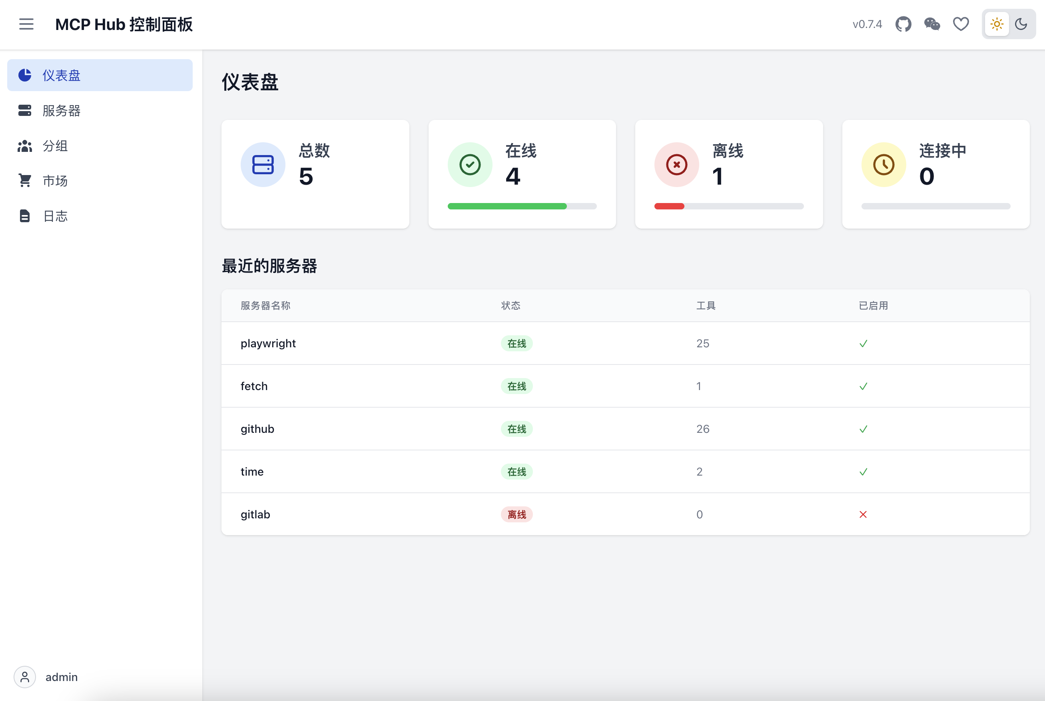Switch to light theme sun icon

997,24
